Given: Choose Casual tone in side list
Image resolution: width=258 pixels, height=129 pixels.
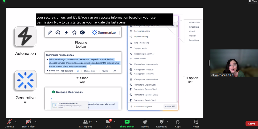Looking at the screenshot, I should (x=192, y=31).
